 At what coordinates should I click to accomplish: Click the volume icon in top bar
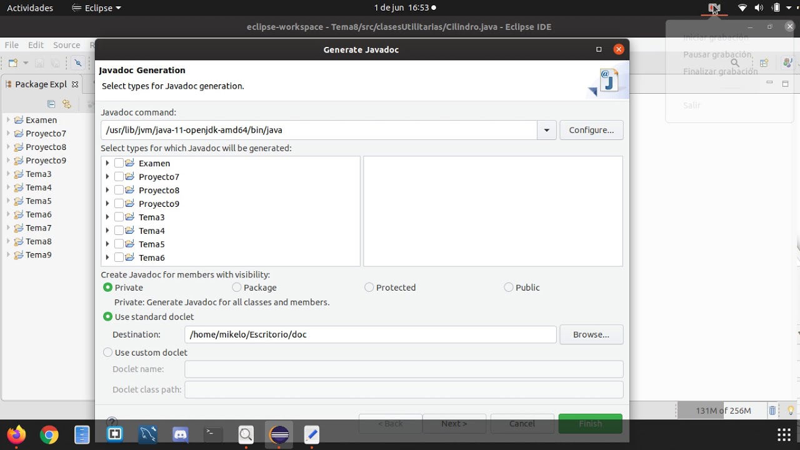click(x=759, y=8)
